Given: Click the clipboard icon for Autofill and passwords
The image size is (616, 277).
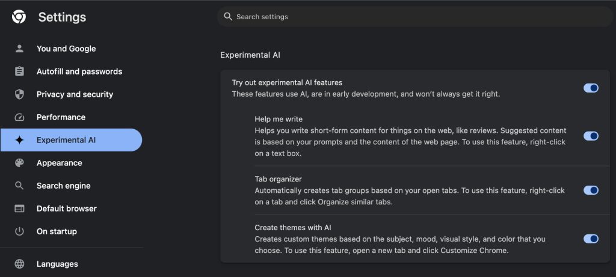Looking at the screenshot, I should (x=19, y=72).
